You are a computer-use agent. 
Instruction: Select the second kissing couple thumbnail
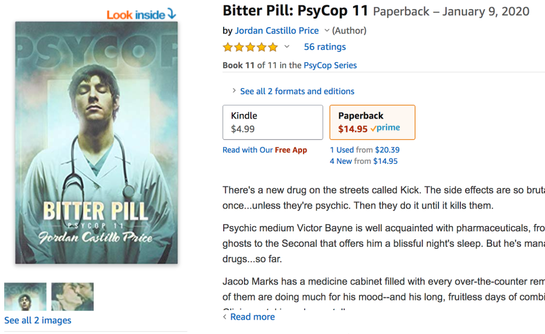(72, 297)
